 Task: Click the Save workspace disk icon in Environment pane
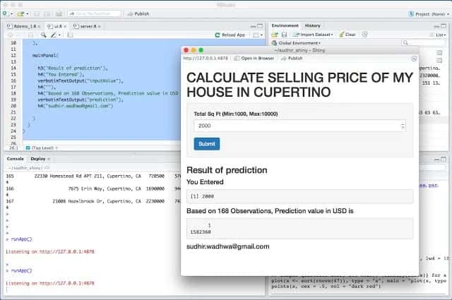coord(284,35)
